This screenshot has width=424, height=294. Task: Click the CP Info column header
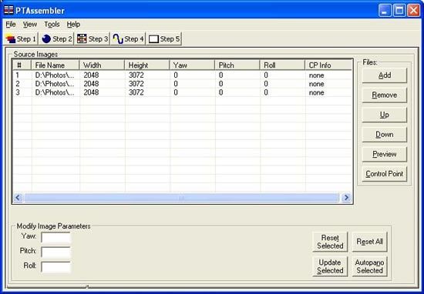click(x=328, y=65)
